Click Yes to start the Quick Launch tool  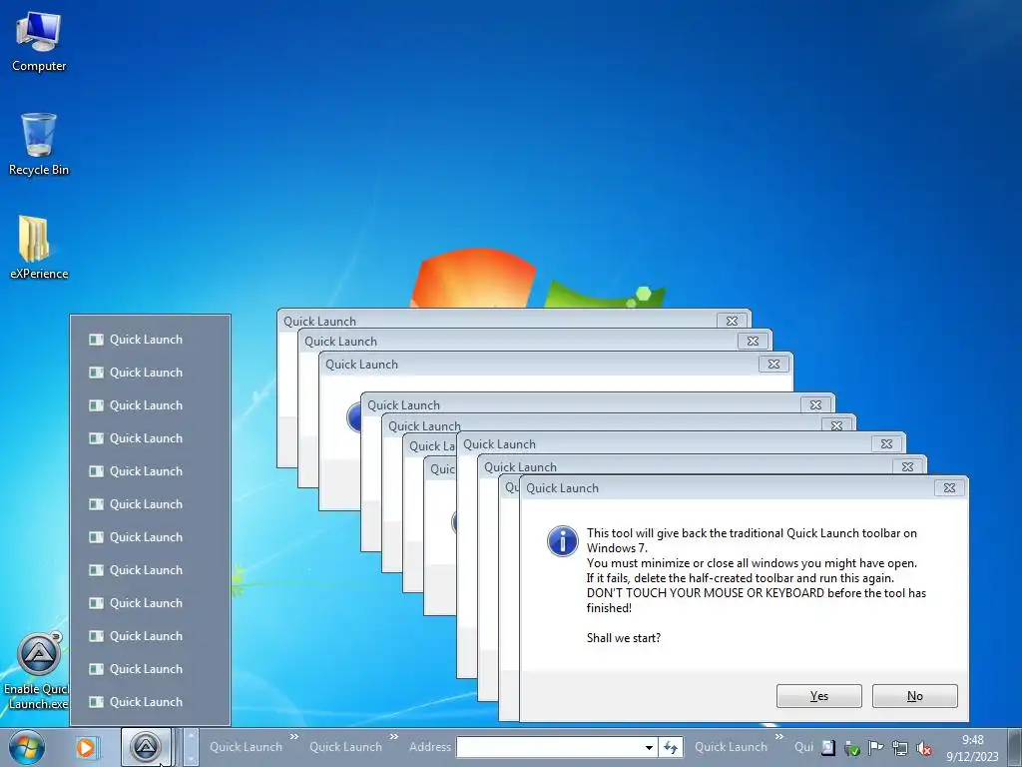tap(818, 696)
